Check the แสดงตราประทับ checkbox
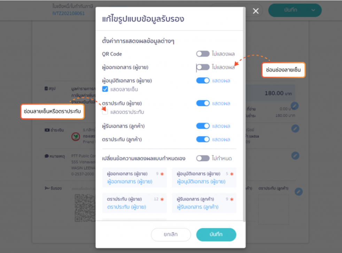342x253 pixels. tap(105, 112)
